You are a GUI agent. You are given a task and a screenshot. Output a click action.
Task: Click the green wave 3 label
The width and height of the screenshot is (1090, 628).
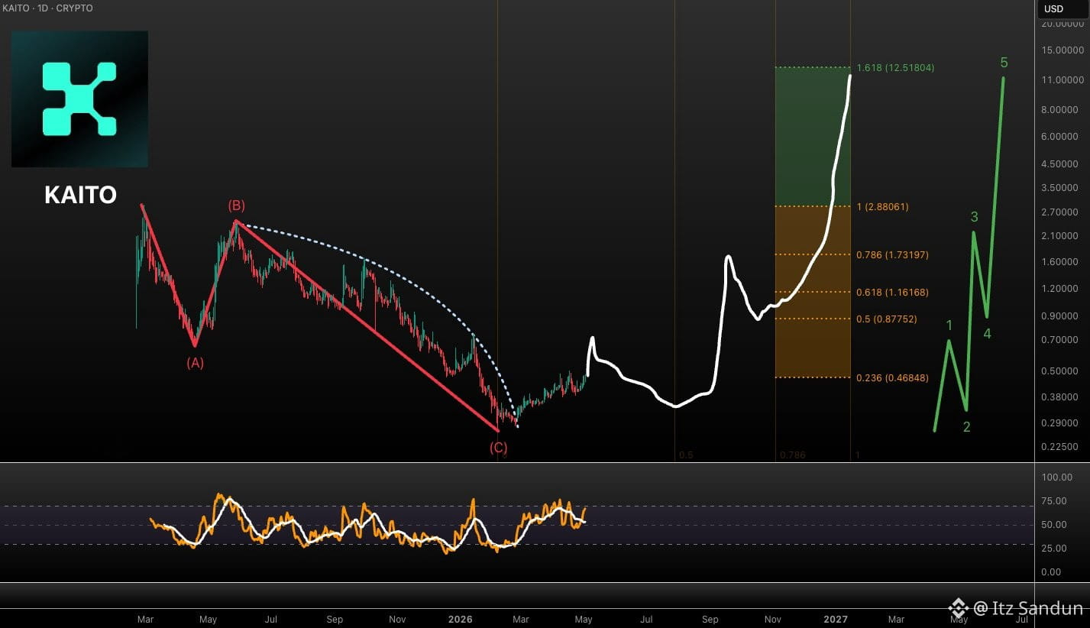(974, 217)
